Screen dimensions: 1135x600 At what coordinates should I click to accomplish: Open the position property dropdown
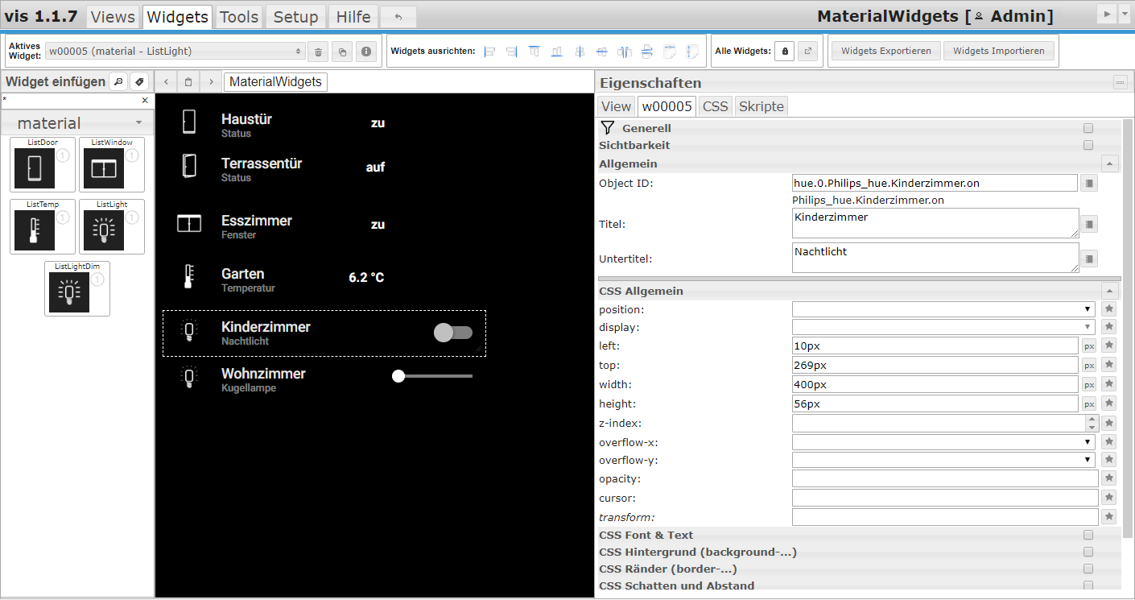pos(943,309)
